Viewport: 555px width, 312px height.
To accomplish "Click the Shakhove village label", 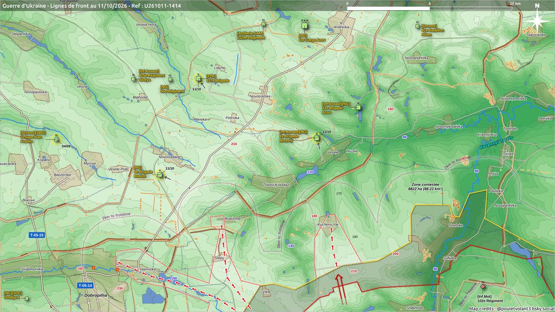I will (x=415, y=307).
